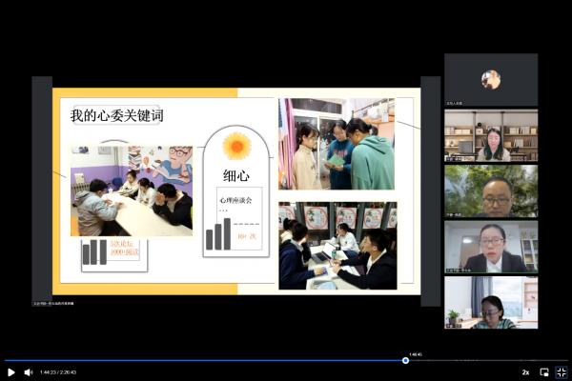Click unplayed part of the seek bar
572x381 pixels.
point(486,360)
